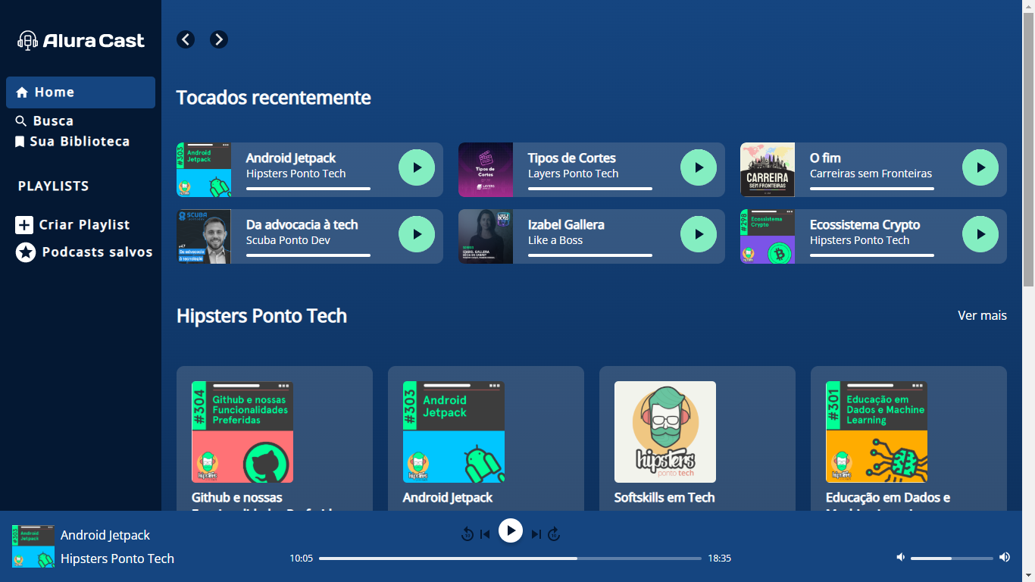This screenshot has width=1035, height=582.
Task: Skip to the next track
Action: pyautogui.click(x=536, y=534)
